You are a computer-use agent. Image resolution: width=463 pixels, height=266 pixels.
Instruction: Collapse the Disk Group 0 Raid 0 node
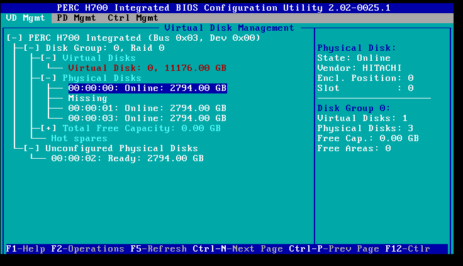(x=31, y=48)
